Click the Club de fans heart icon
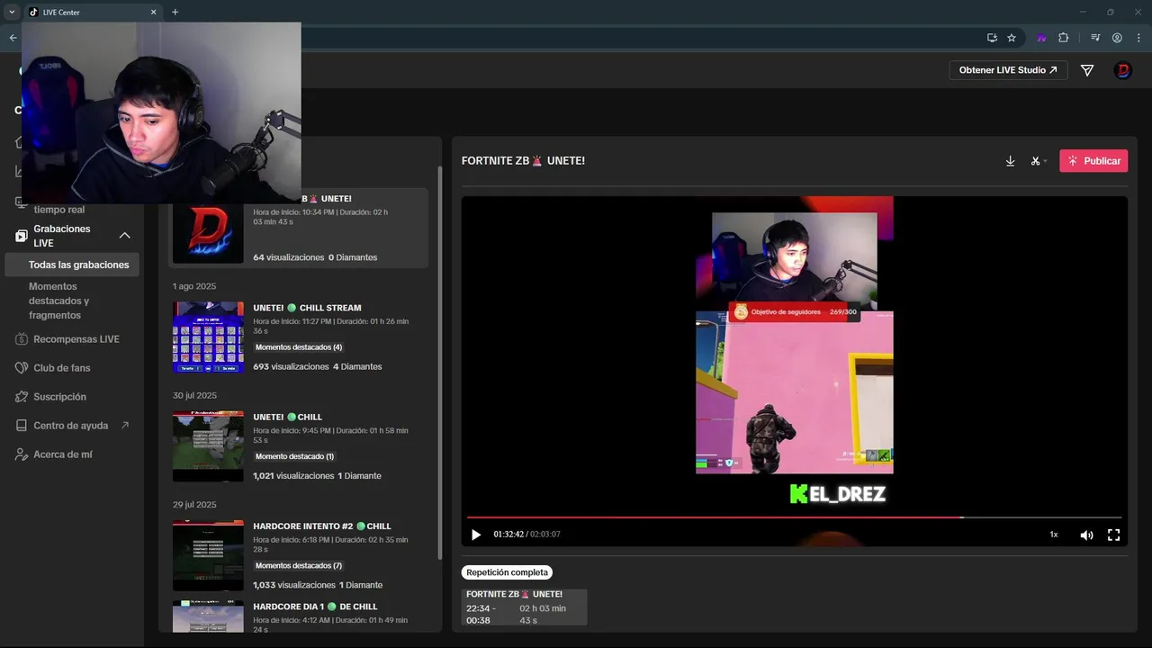1152x648 pixels. pos(22,368)
